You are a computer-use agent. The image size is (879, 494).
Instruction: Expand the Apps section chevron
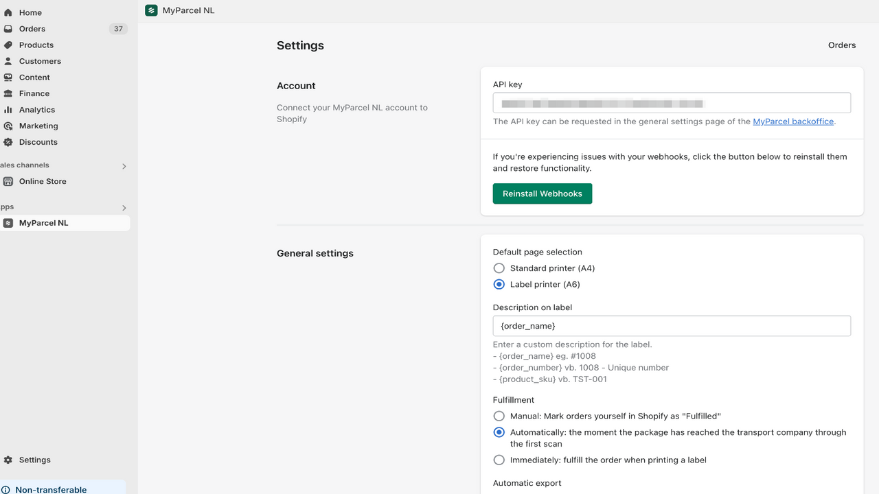click(124, 207)
